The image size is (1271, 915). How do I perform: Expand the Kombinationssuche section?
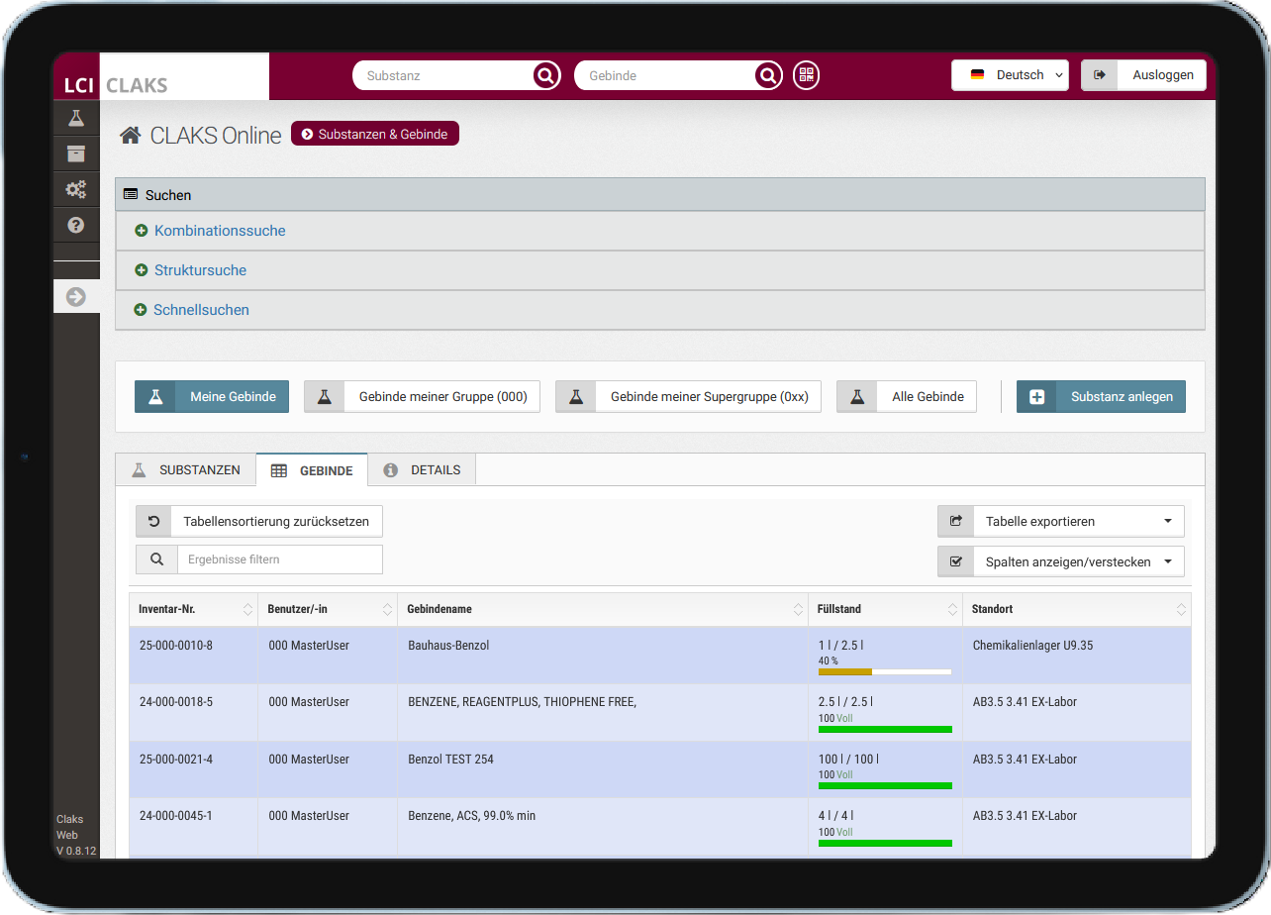point(220,231)
